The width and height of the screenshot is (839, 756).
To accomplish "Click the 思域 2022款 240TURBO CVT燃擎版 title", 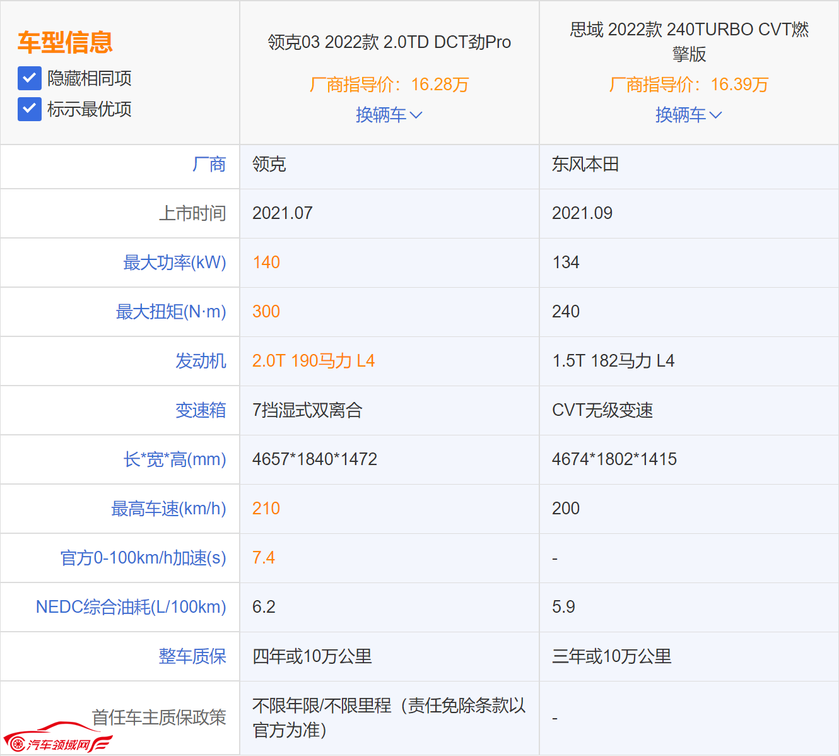I will coord(689,42).
